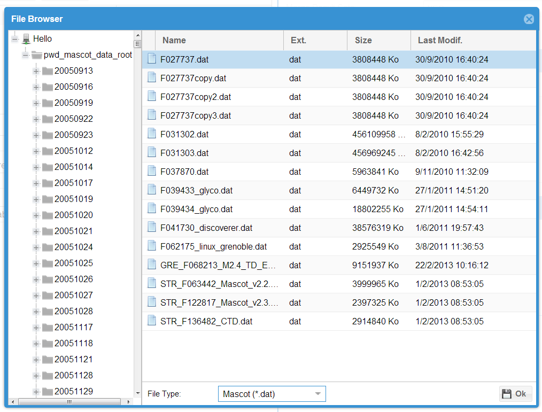
Task: Confirm selection with the Ok button
Action: (x=515, y=393)
